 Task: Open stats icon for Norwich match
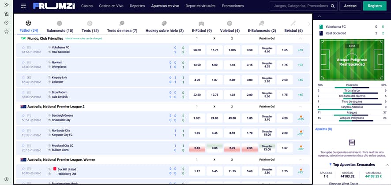29,63
